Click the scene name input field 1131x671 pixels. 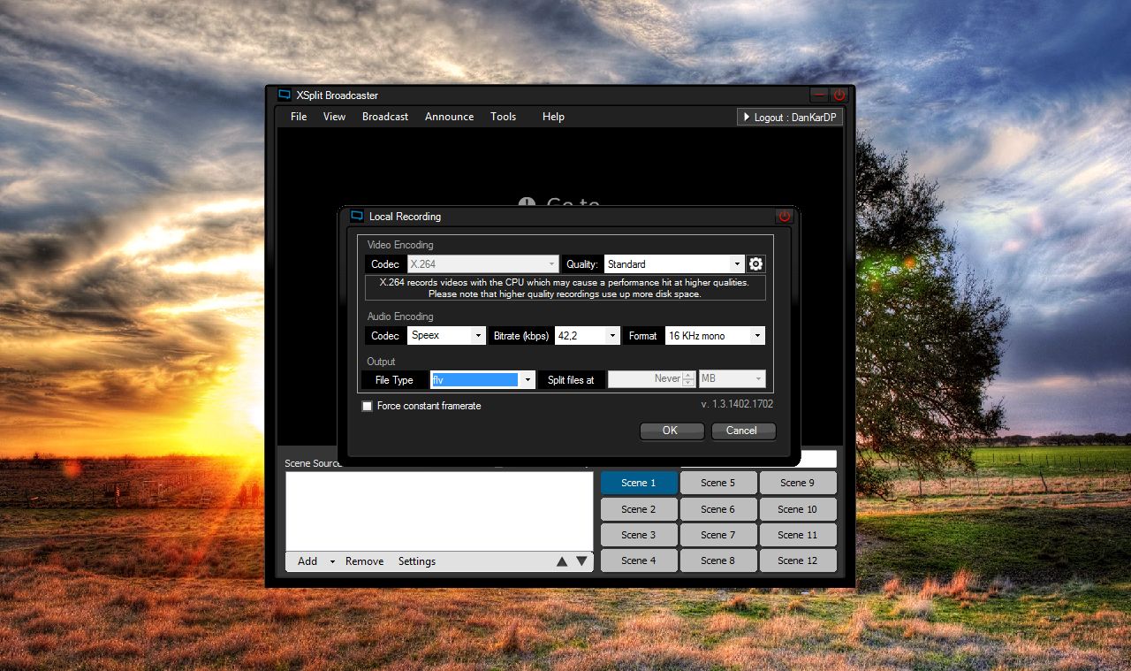(818, 459)
